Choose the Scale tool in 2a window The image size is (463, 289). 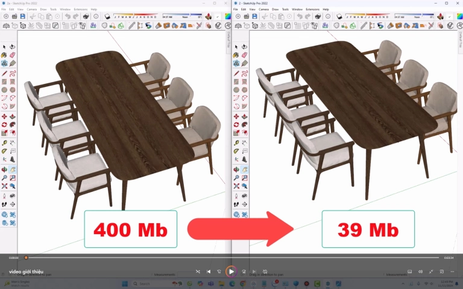(x=4, y=133)
